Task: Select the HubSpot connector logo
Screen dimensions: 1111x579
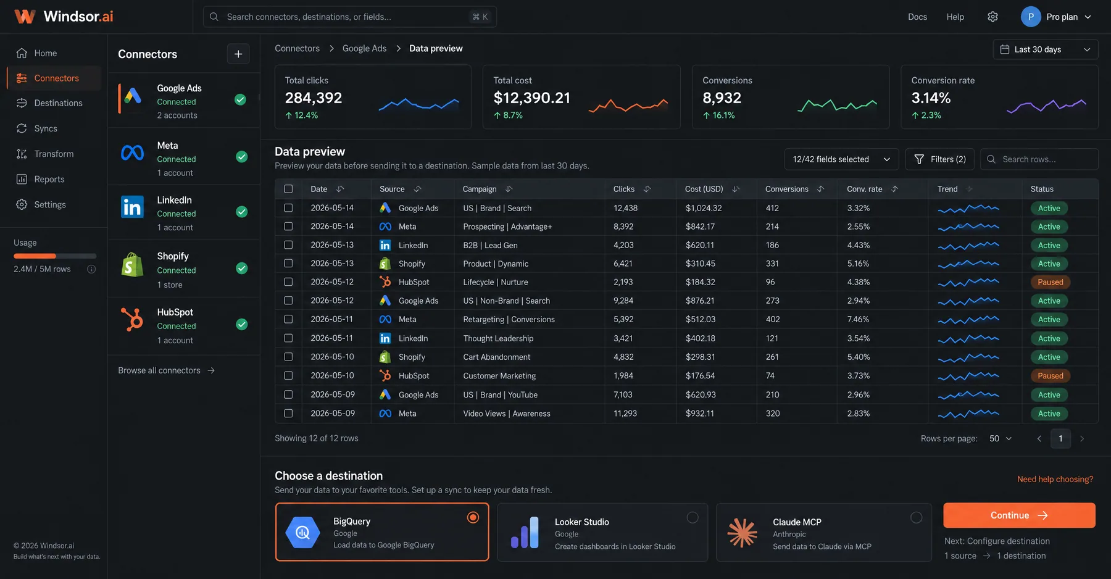Action: coord(132,319)
